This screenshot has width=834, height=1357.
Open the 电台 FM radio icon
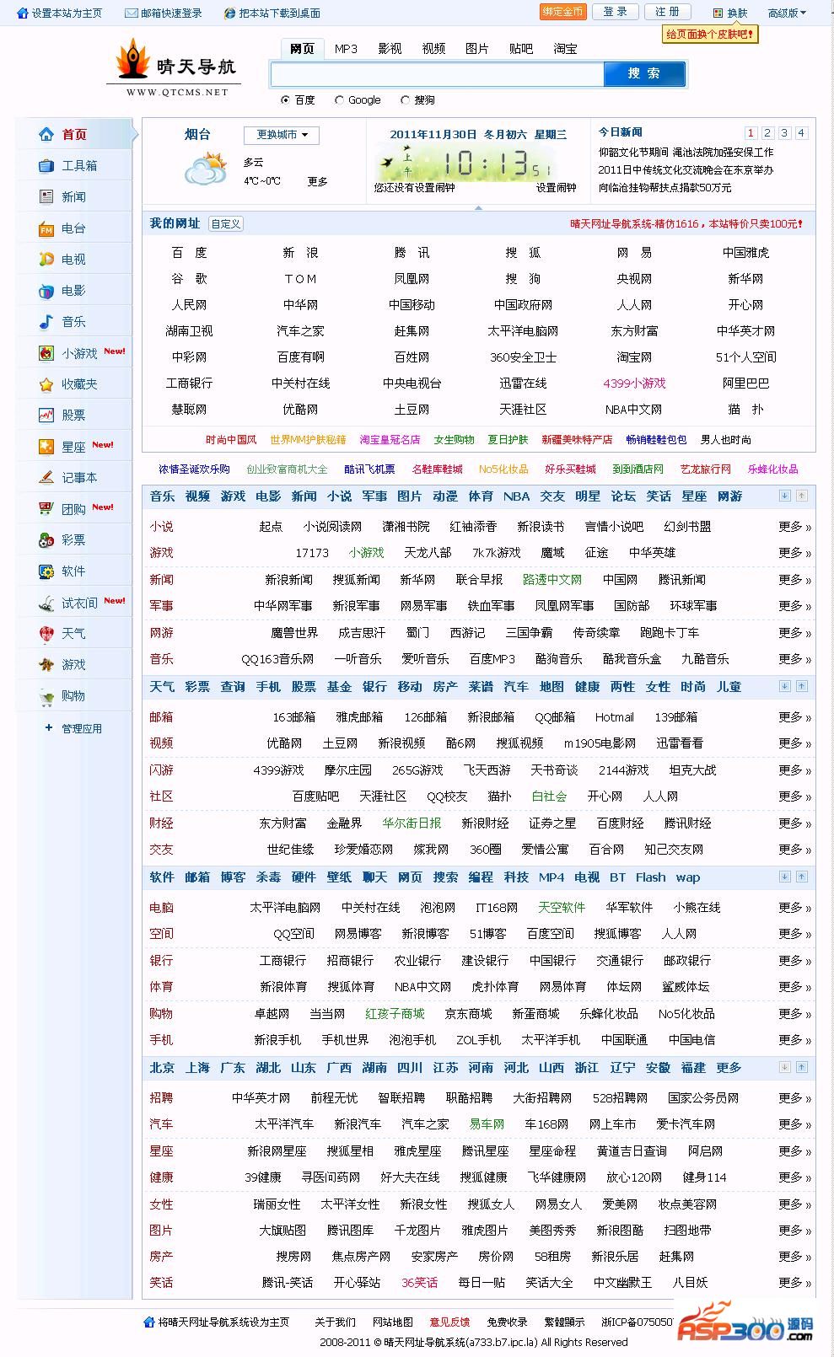46,228
